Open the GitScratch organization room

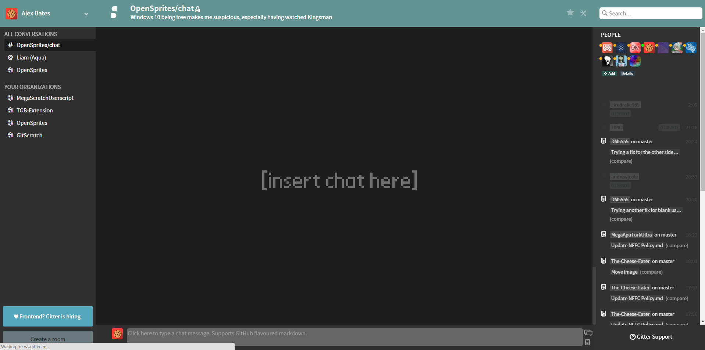pyautogui.click(x=29, y=135)
